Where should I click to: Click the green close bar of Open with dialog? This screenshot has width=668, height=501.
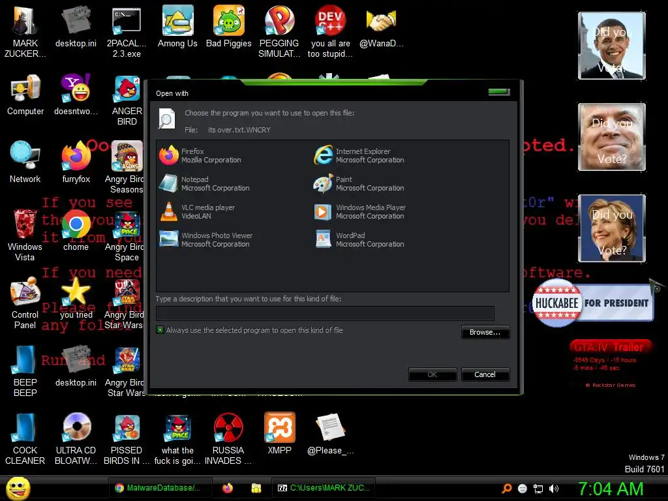pyautogui.click(x=499, y=91)
